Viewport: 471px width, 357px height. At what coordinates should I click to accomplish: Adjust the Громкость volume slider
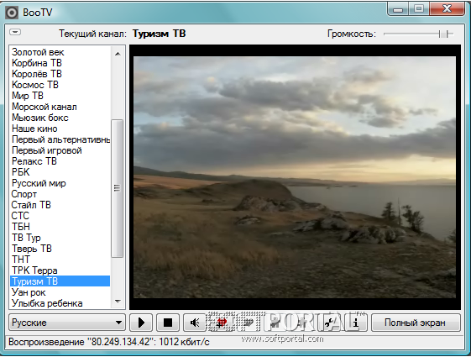[419, 34]
